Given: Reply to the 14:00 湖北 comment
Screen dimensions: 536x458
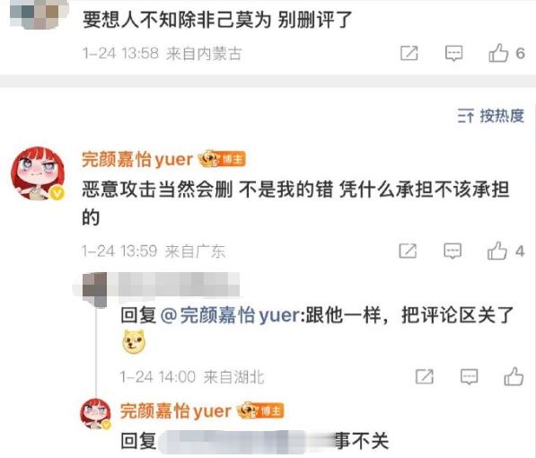Looking at the screenshot, I should (x=469, y=376).
